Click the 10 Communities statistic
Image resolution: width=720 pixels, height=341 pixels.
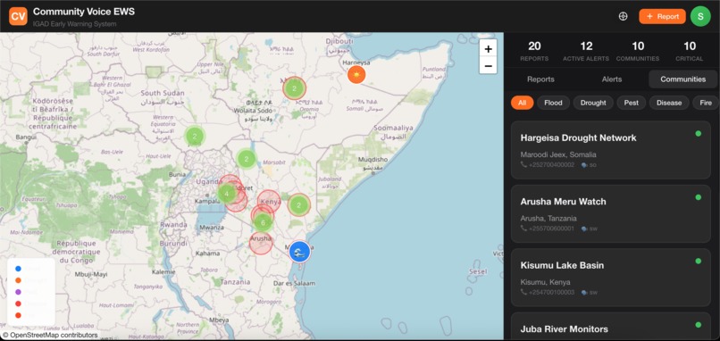tap(638, 51)
